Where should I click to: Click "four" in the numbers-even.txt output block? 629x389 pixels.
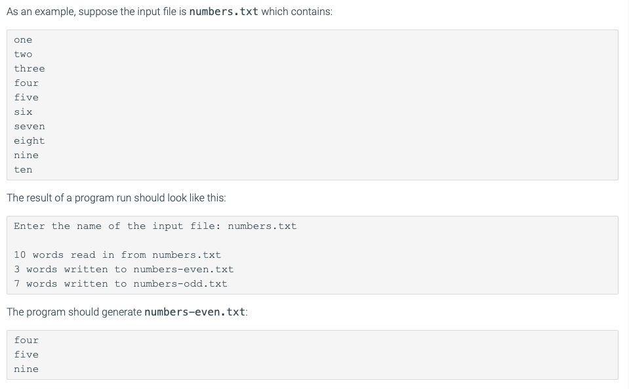pyautogui.click(x=26, y=340)
